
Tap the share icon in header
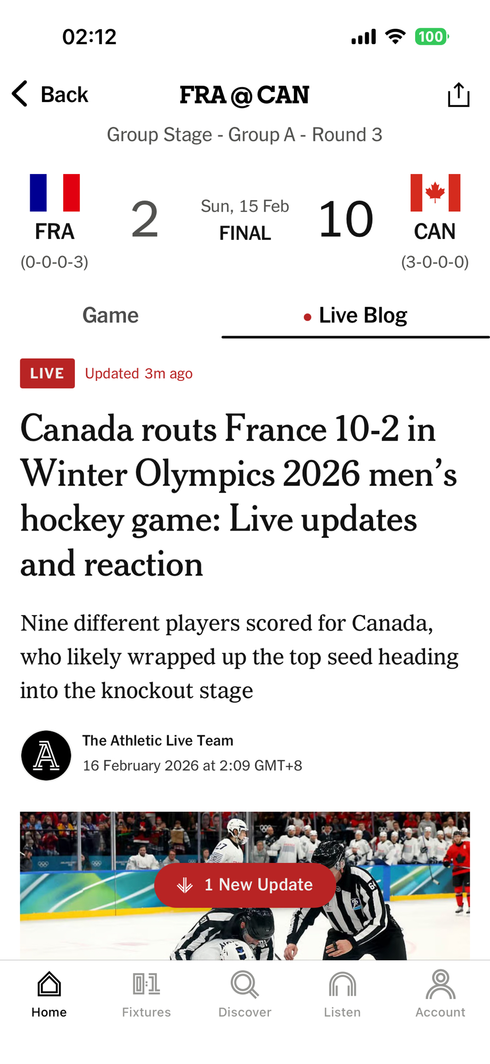pyautogui.click(x=458, y=95)
